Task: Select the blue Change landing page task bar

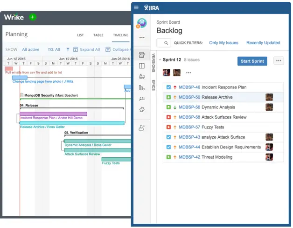Action: 20,78
